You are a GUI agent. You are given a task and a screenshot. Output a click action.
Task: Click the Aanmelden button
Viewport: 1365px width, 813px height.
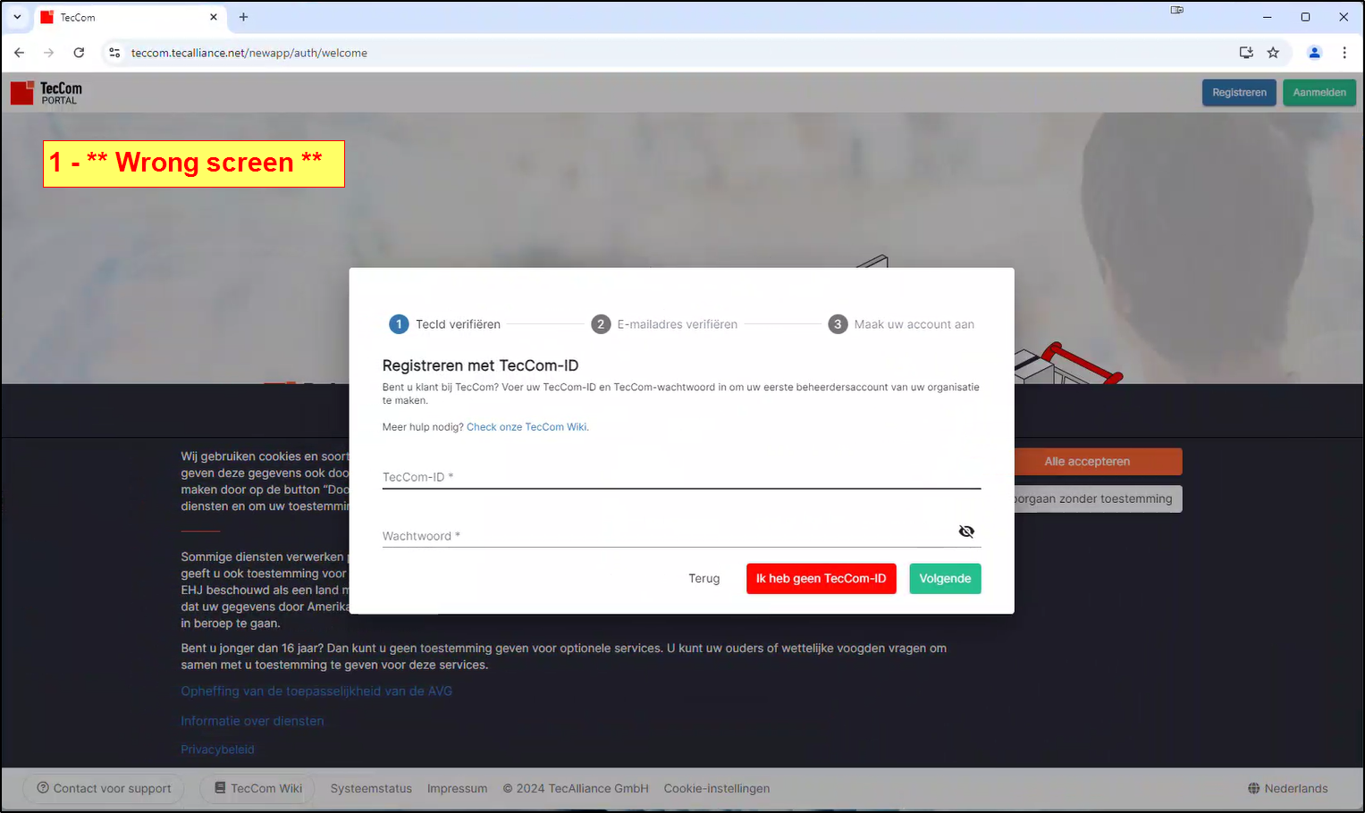(x=1319, y=93)
